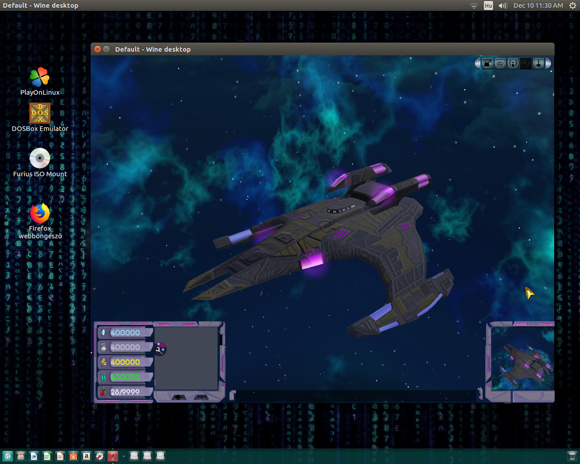This screenshot has height=464, width=580.
Task: Toggle the eye visibility button in game toolbar
Action: [x=500, y=64]
